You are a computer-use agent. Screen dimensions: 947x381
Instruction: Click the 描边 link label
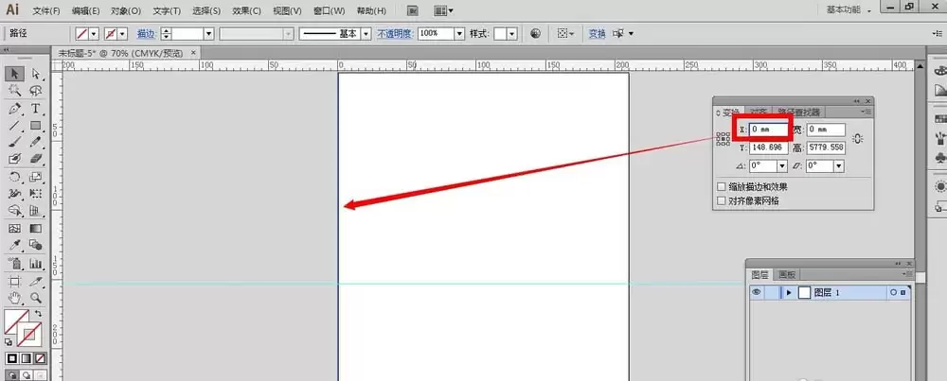pyautogui.click(x=146, y=34)
